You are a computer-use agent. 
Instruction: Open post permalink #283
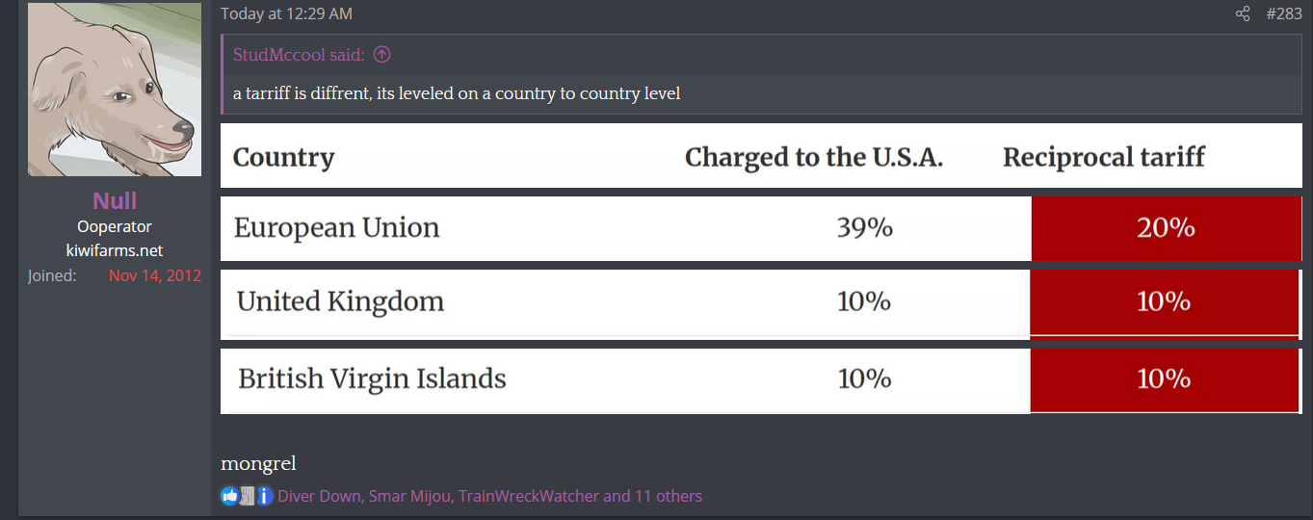tap(1283, 14)
